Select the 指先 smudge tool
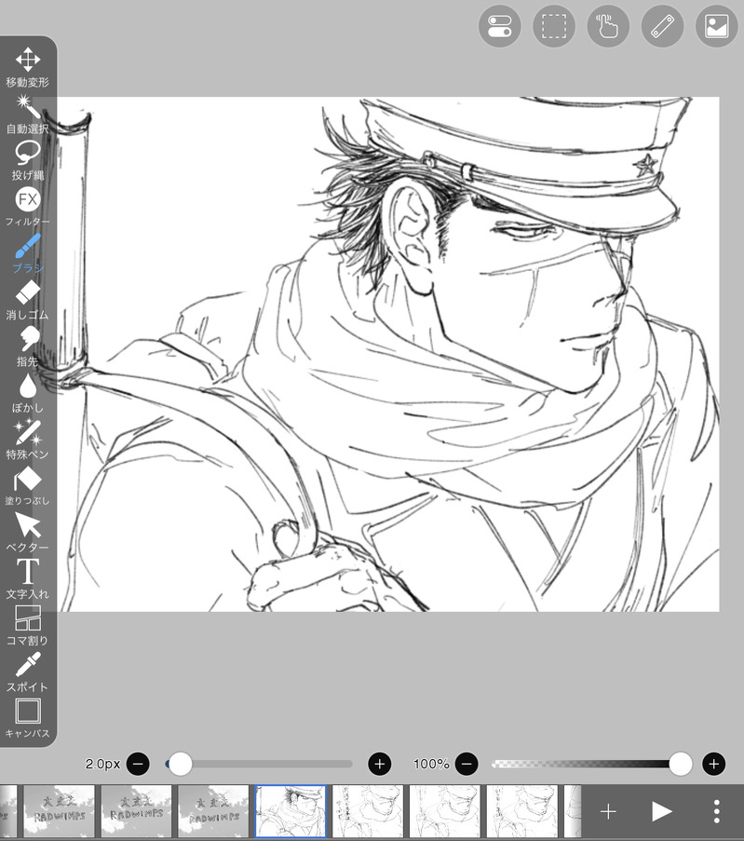Image resolution: width=744 pixels, height=841 pixels. (27, 346)
